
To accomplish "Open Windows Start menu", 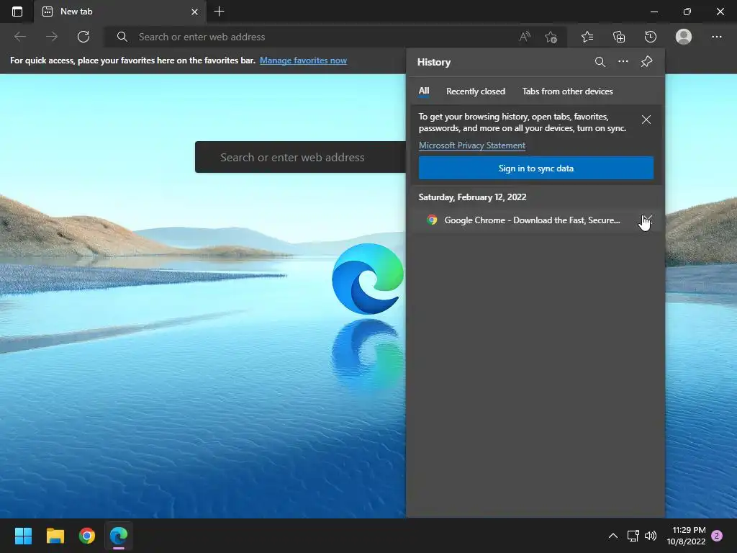I will pyautogui.click(x=23, y=536).
